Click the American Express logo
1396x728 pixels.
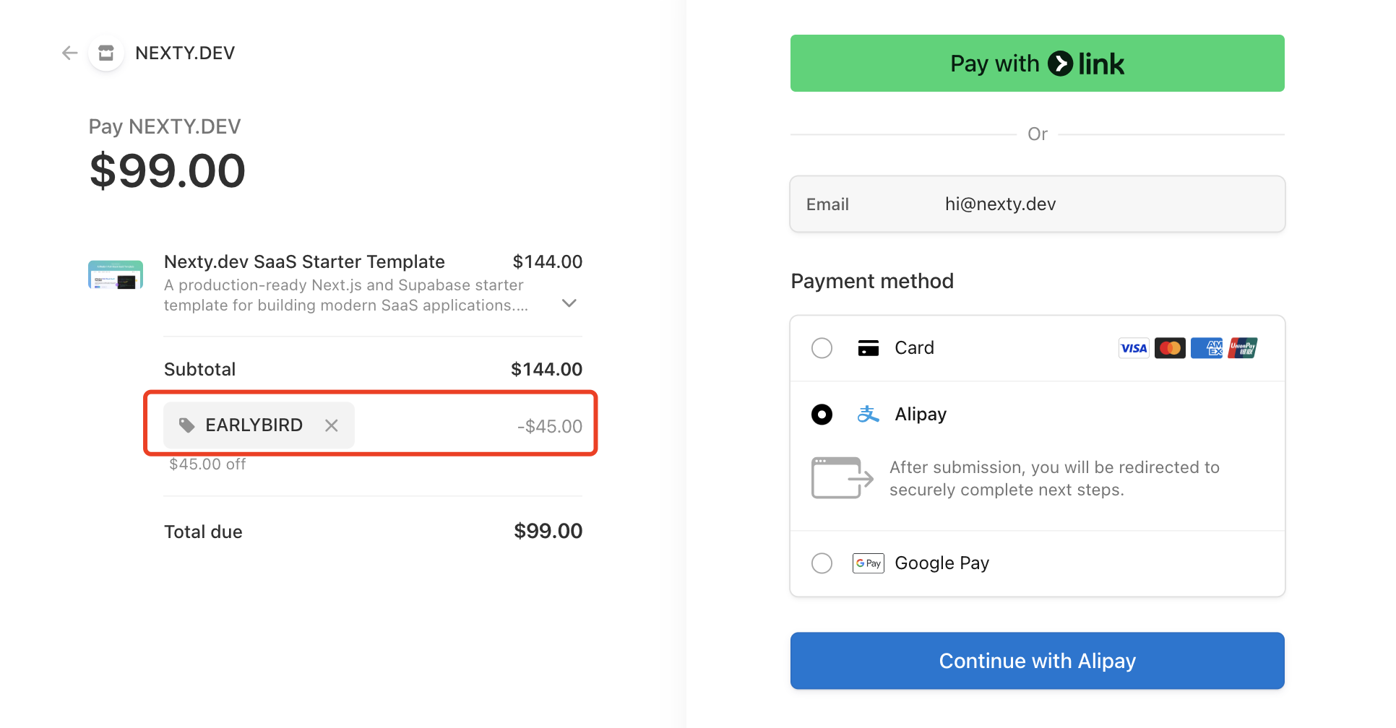pyautogui.click(x=1207, y=348)
